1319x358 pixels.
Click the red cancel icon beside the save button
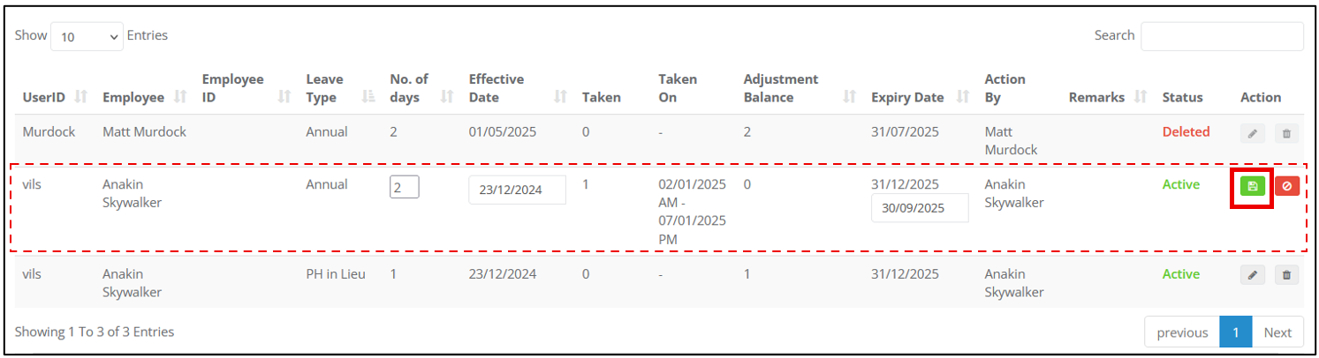1286,186
